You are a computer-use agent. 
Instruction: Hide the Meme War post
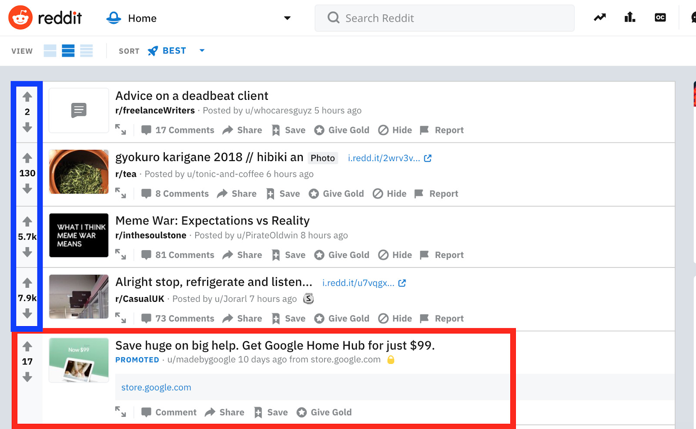(x=395, y=255)
